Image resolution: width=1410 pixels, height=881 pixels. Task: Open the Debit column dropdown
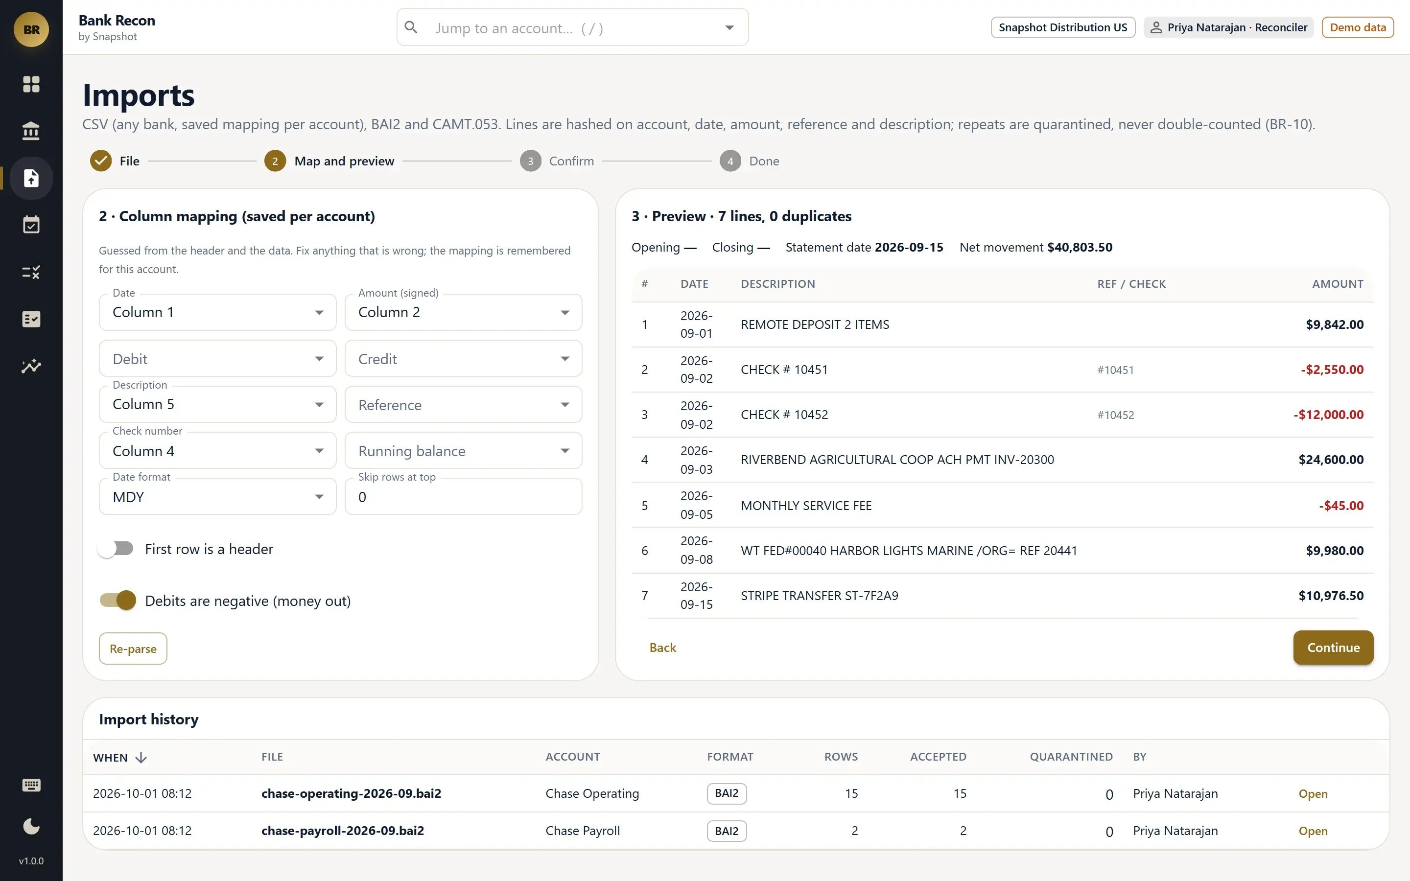coord(217,358)
